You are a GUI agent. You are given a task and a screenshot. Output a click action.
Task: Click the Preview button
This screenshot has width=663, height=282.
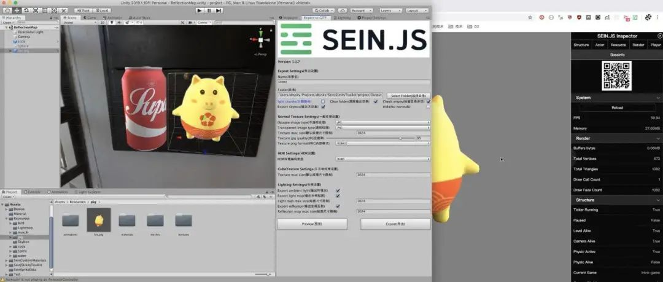point(312,224)
